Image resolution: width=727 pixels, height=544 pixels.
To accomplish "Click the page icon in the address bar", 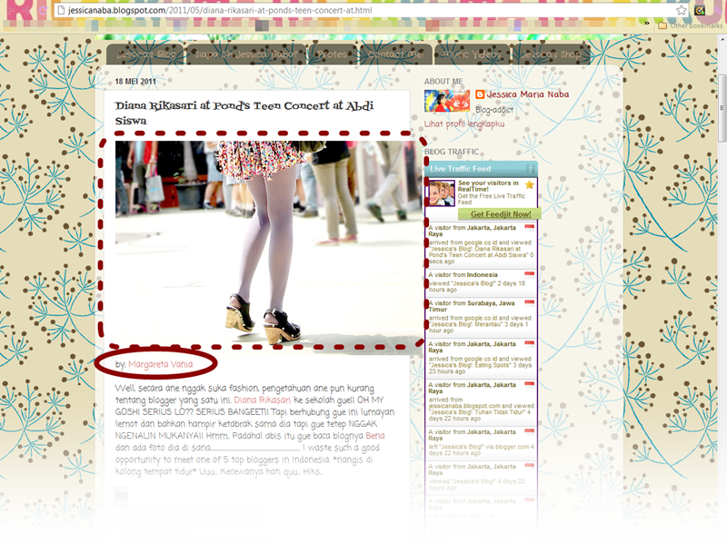I will [61, 10].
